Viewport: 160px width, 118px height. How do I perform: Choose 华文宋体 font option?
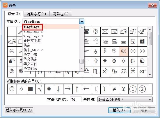pos(51,64)
